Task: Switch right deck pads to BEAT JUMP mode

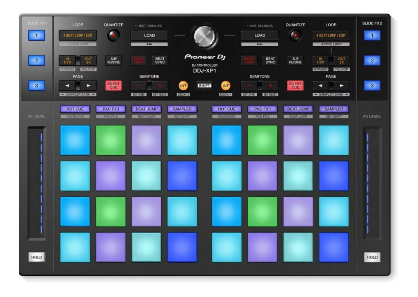Action: click(x=298, y=109)
